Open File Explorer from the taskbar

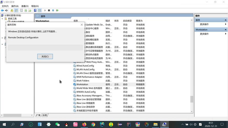point(155,124)
